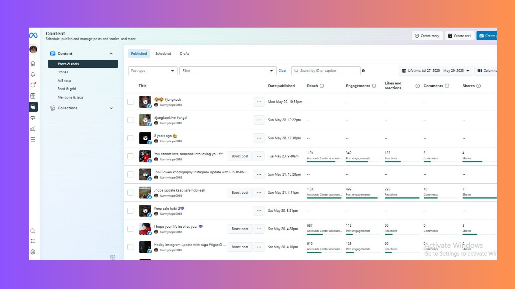Open the Notifications bell icon
The height and width of the screenshot is (289, 515).
[x=33, y=74]
